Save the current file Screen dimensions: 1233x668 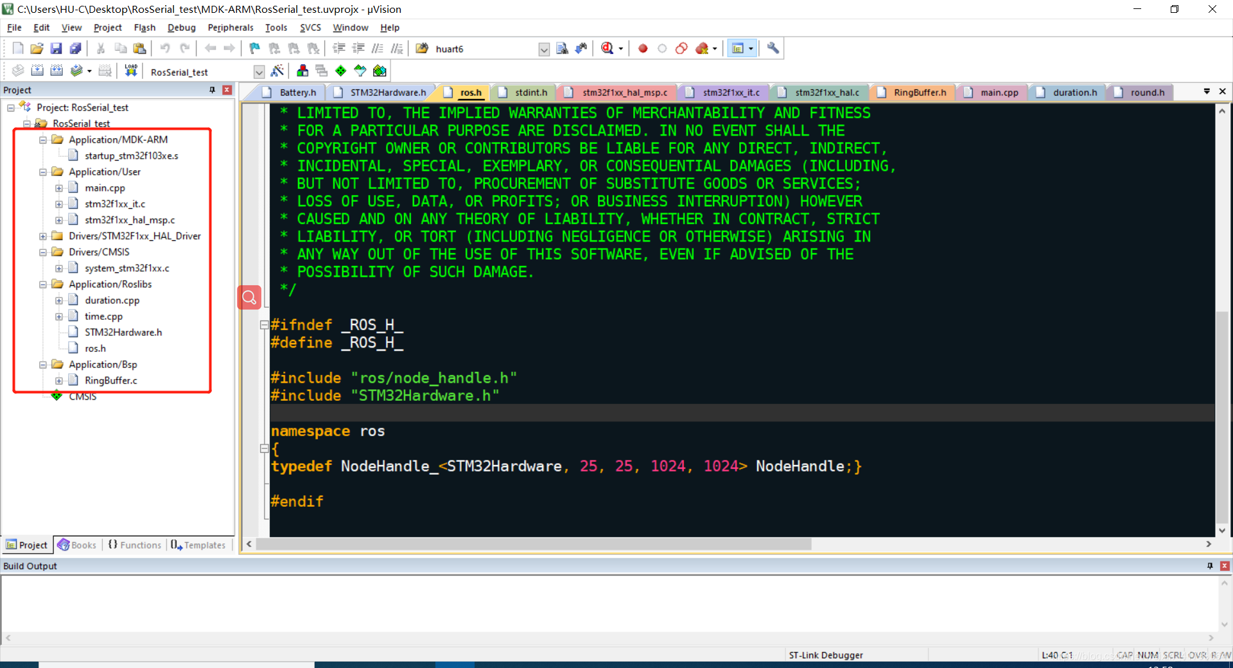(56, 48)
